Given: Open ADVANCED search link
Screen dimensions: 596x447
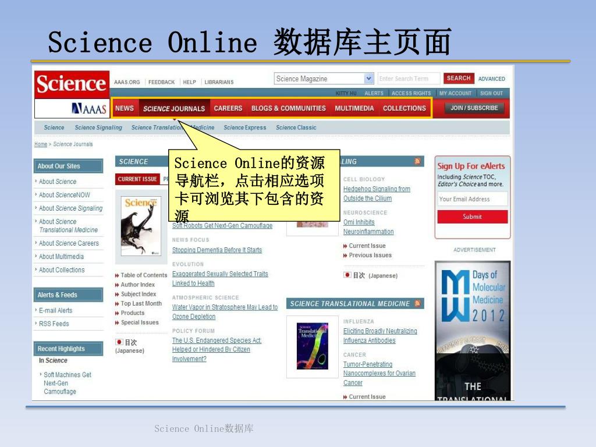Looking at the screenshot, I should point(491,79).
